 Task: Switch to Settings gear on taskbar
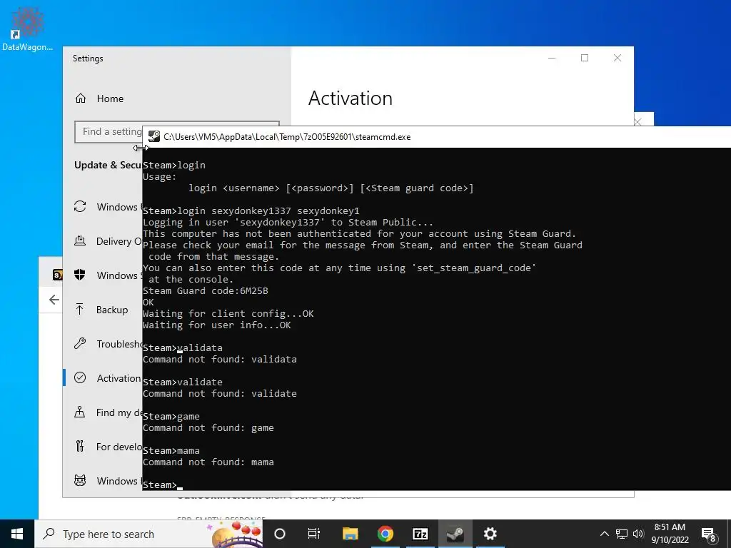tap(490, 534)
